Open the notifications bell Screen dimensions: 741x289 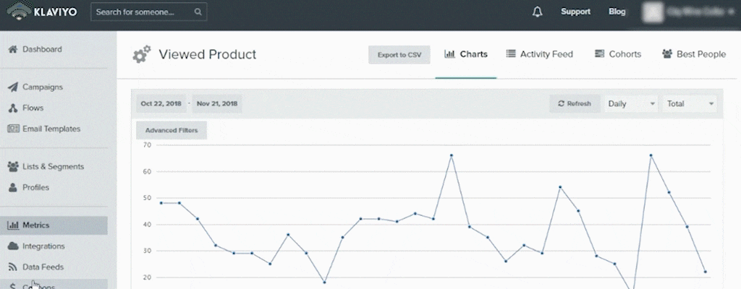click(x=538, y=12)
